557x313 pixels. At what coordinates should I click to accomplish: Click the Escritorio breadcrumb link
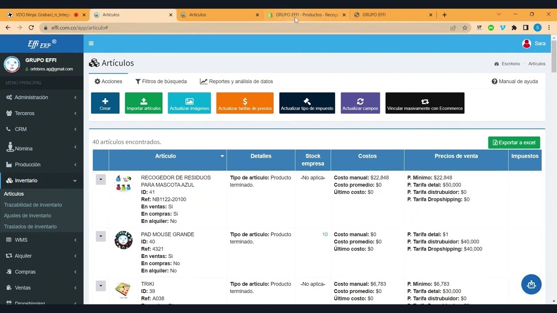coord(510,63)
